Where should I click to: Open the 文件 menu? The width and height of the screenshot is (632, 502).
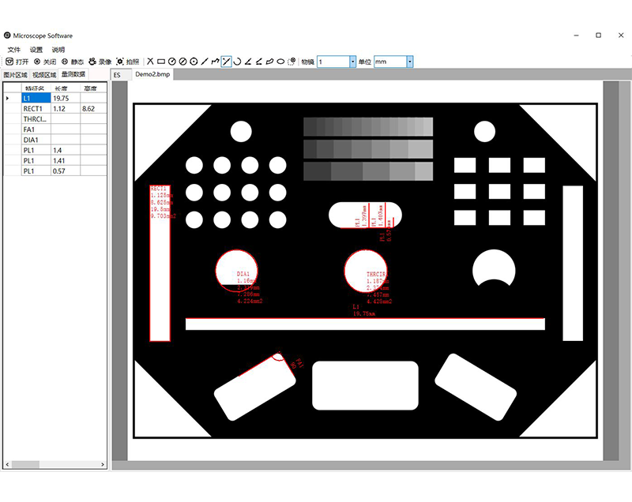[14, 49]
